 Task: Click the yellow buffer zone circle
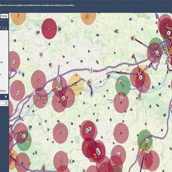pos(76,85)
